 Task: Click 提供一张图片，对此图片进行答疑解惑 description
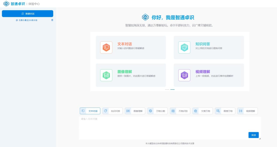click(x=136, y=76)
